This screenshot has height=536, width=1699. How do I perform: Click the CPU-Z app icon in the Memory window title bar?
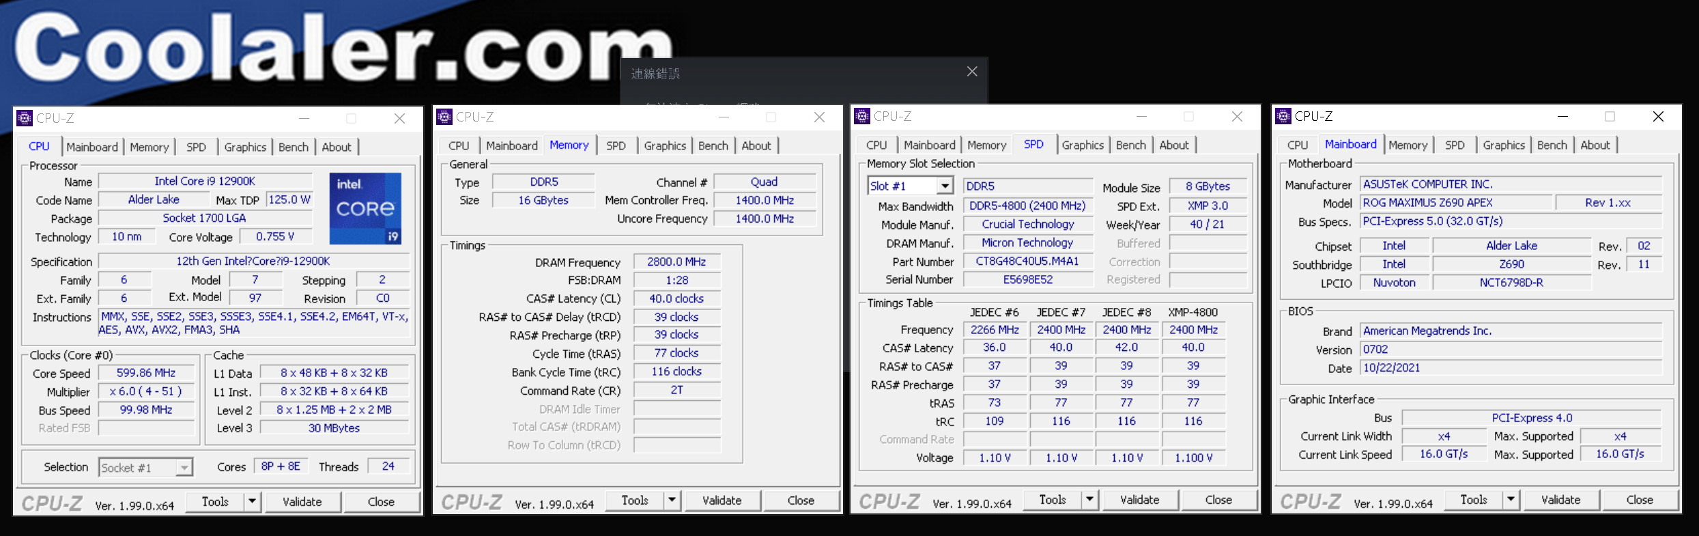(x=444, y=117)
